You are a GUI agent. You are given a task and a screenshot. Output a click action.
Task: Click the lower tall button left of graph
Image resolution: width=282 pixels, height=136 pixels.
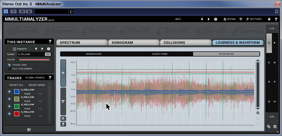coord(63,101)
